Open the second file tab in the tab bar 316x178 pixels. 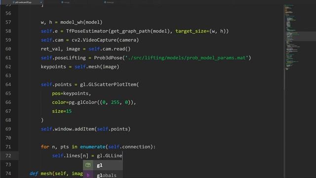click(x=66, y=2)
